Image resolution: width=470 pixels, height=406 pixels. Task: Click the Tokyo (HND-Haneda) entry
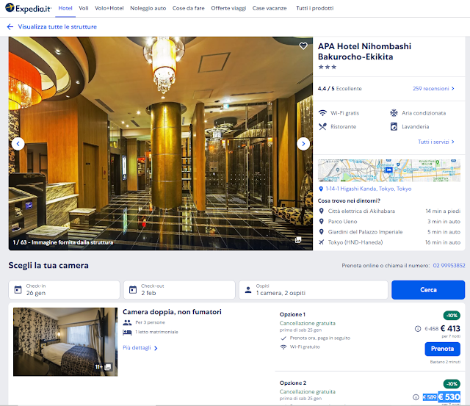click(389, 242)
